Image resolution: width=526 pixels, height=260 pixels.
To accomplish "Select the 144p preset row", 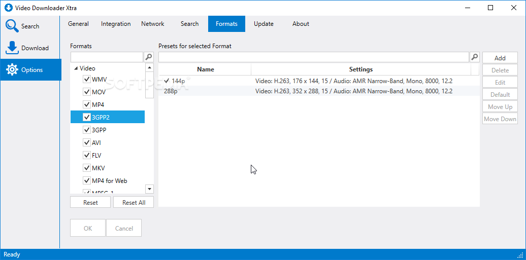I will pos(319,81).
